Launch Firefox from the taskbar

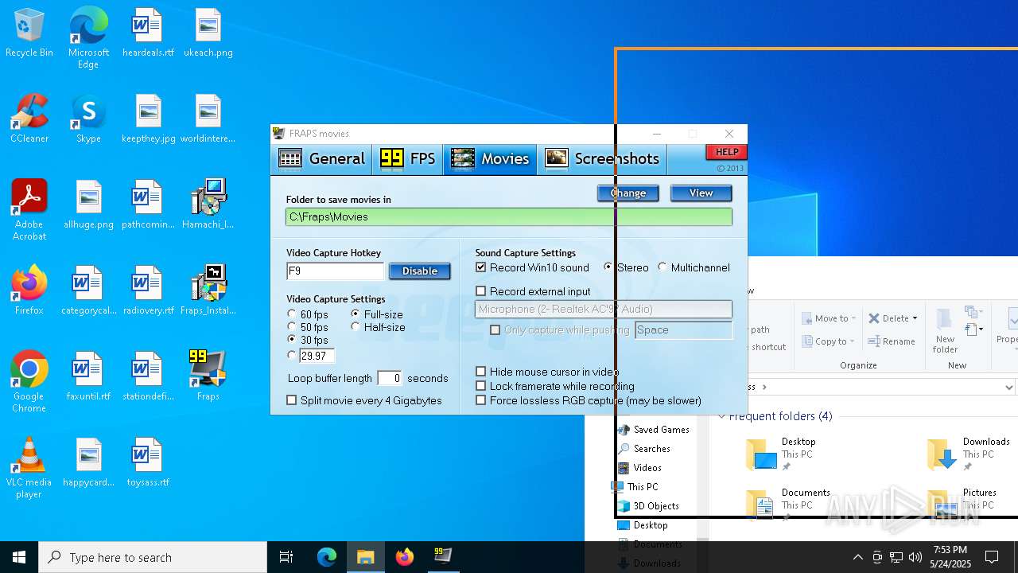click(x=405, y=557)
